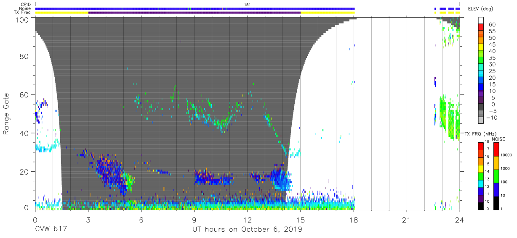Click the blue Noise band spanning 0 to 18 UT
517x238 pixels.
195,8
